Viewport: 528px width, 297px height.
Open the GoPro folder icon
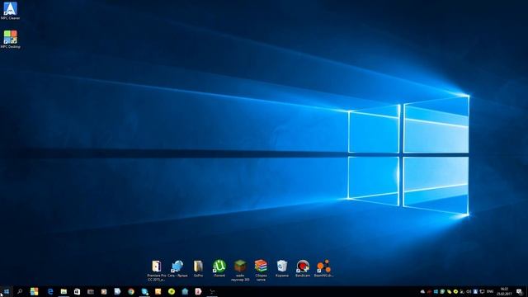198,268
